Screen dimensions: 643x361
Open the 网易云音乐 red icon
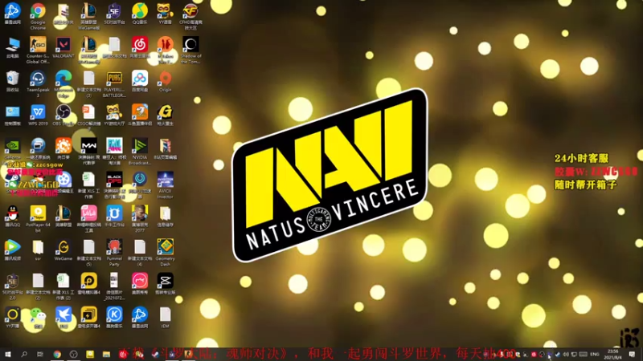point(139,47)
